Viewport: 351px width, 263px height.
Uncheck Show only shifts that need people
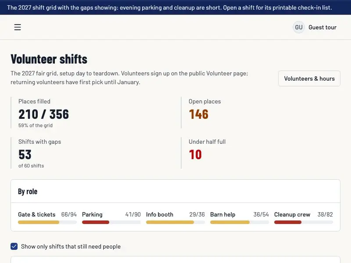point(14,246)
